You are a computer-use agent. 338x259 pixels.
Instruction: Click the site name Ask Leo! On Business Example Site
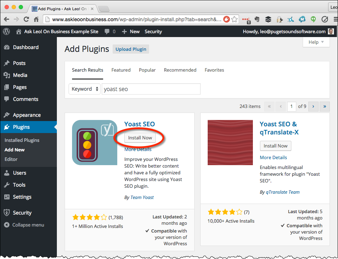click(61, 32)
